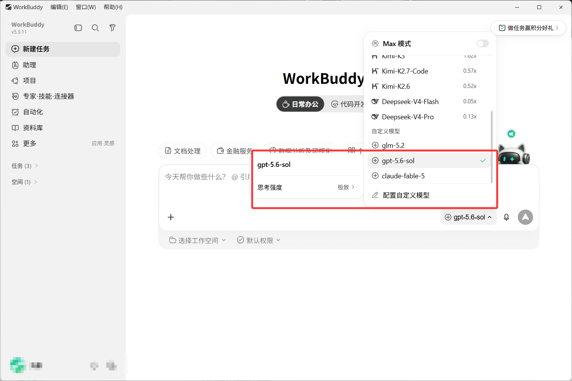Image resolution: width=572 pixels, height=381 pixels.
Task: Open 助理 in the sidebar
Action: tap(63, 65)
